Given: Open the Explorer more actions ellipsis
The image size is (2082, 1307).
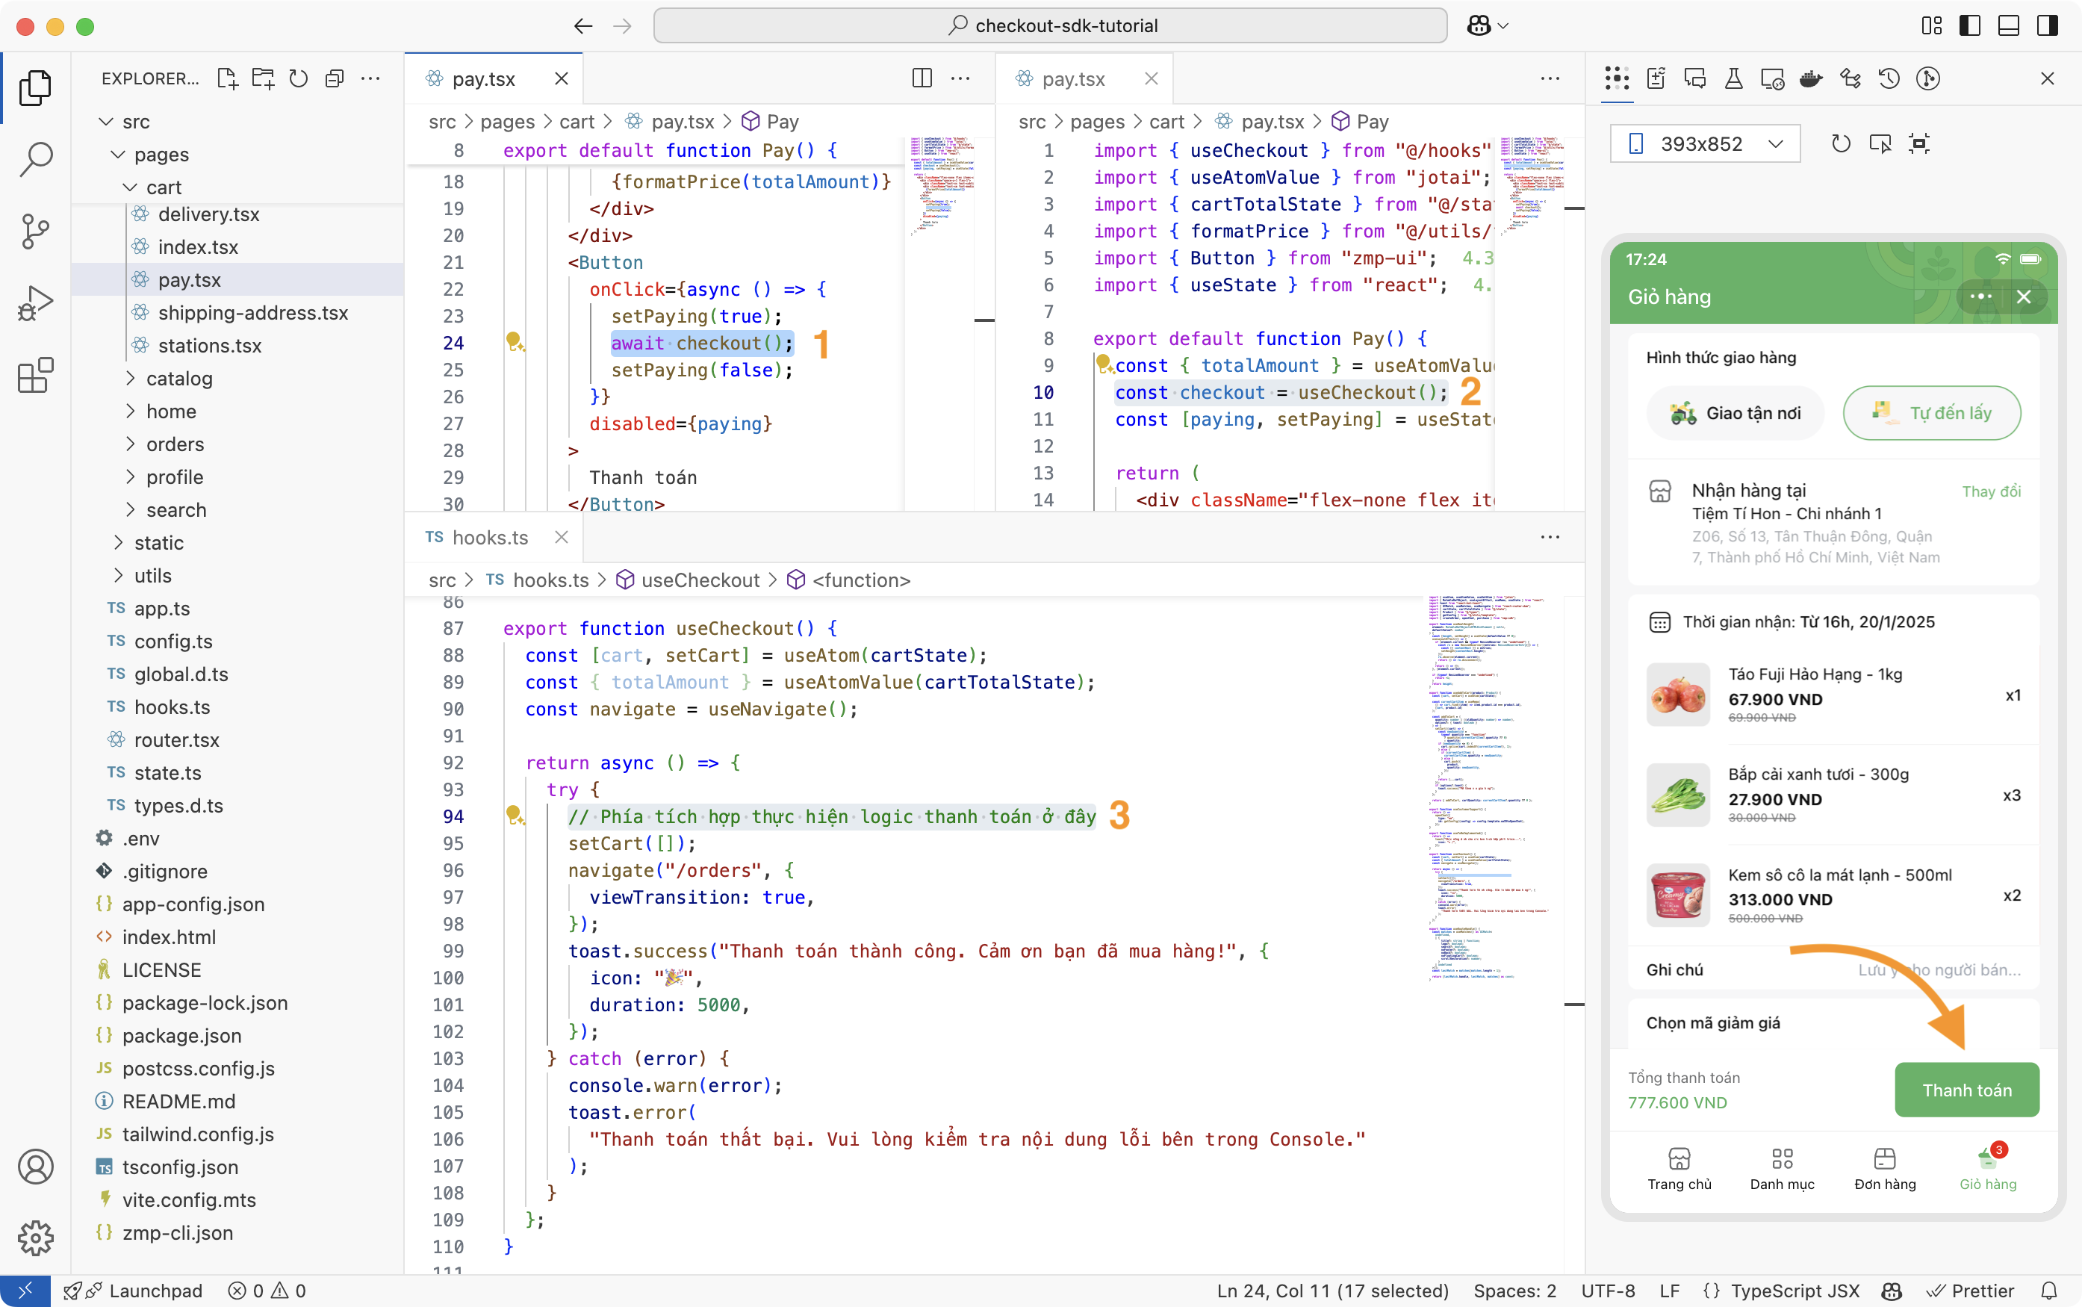Looking at the screenshot, I should (x=370, y=78).
